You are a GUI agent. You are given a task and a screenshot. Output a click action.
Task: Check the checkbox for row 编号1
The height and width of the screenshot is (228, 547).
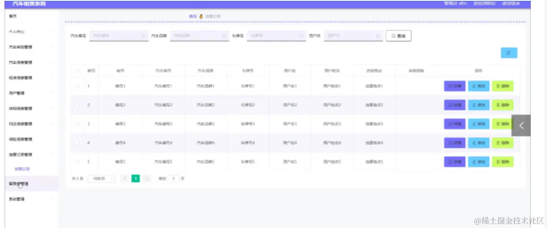(78, 86)
